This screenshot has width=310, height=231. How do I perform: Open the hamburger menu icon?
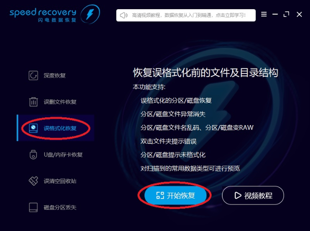tap(264, 14)
